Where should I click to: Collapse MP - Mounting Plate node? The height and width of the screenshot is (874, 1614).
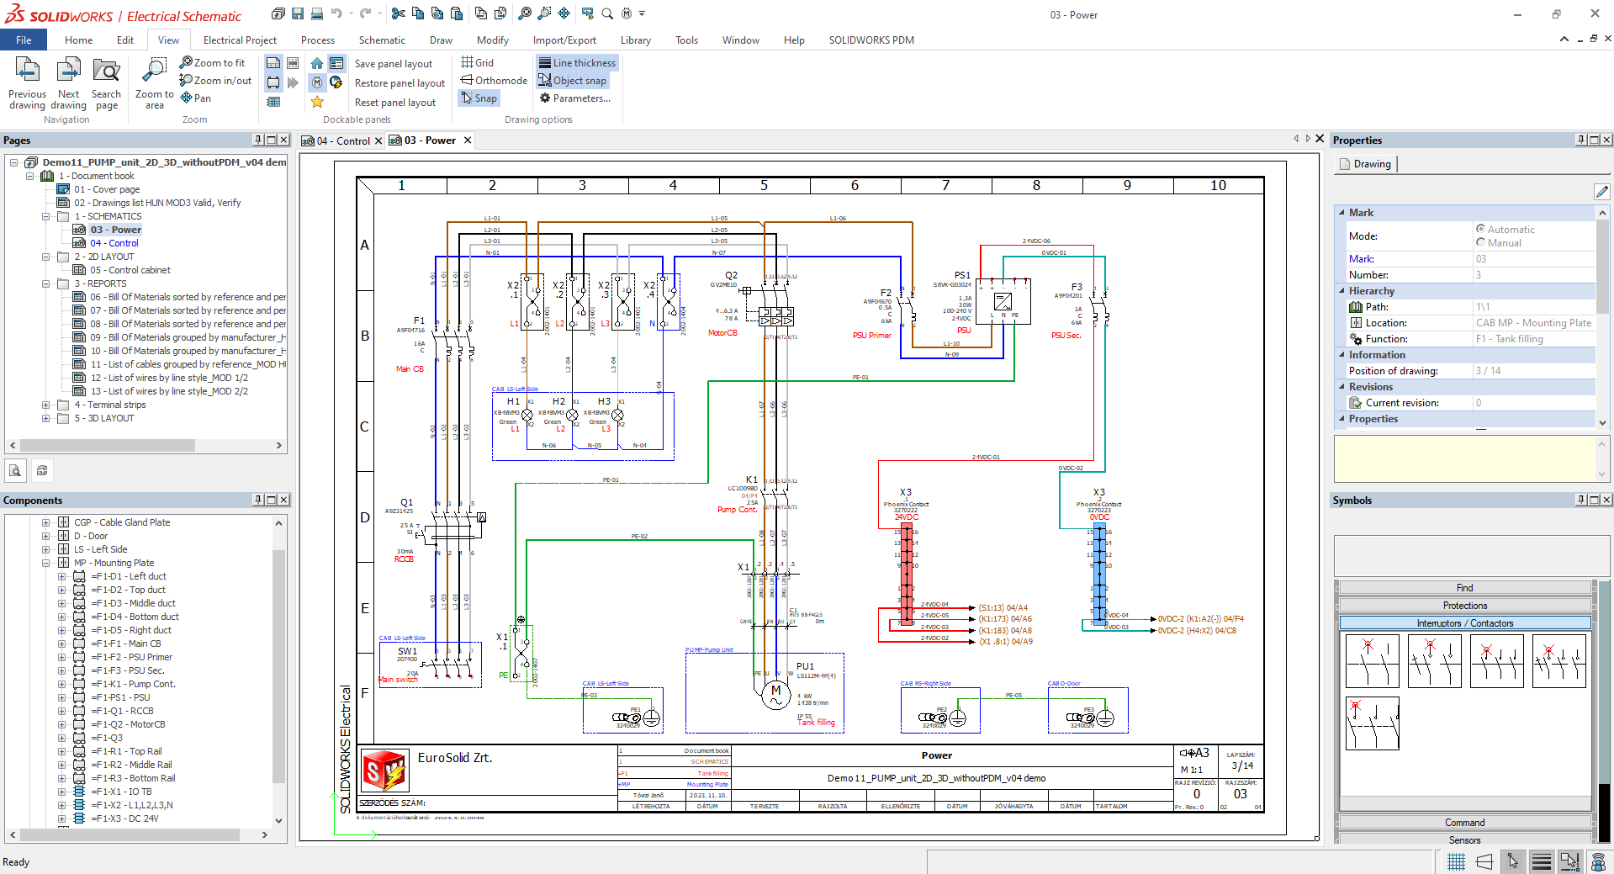[x=46, y=563]
